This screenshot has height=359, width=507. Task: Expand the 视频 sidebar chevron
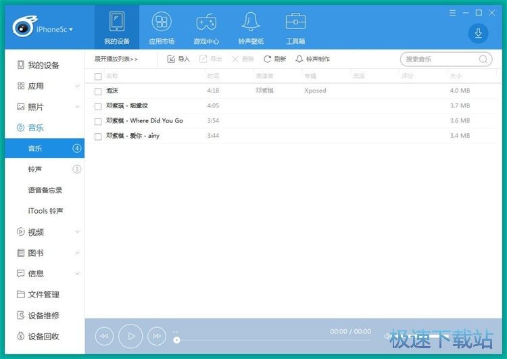[77, 232]
